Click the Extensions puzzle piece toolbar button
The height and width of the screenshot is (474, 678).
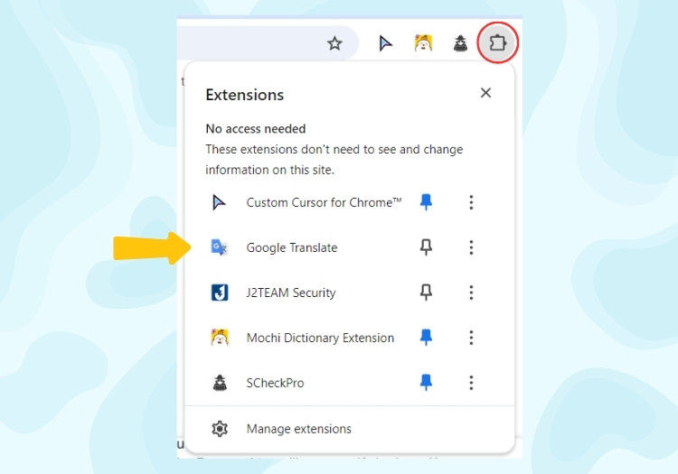498,42
